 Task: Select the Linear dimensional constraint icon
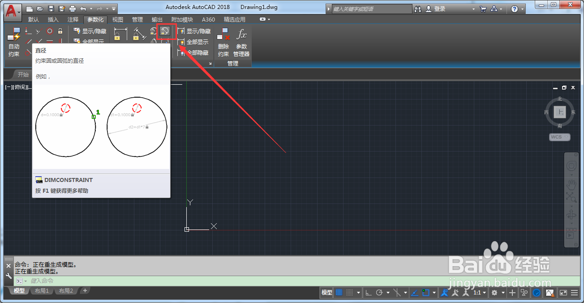point(120,34)
